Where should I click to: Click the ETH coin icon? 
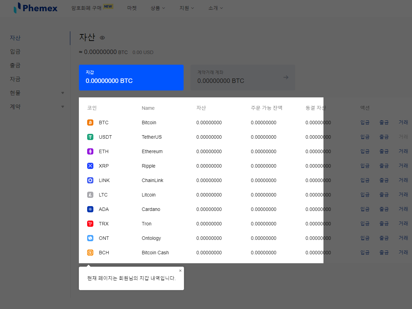point(90,151)
